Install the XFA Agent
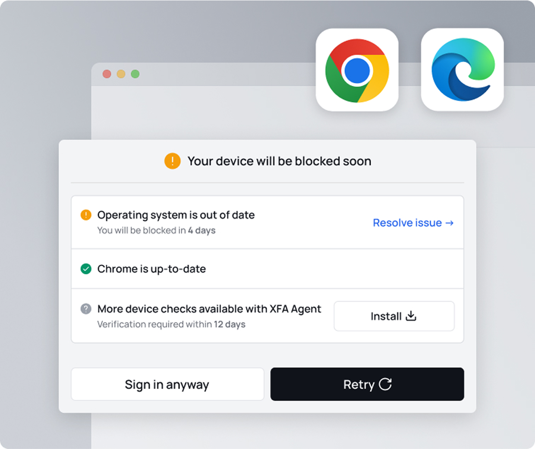 click(394, 316)
